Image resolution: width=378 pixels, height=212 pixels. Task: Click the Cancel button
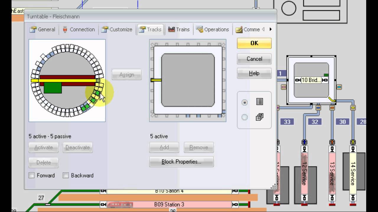click(254, 59)
